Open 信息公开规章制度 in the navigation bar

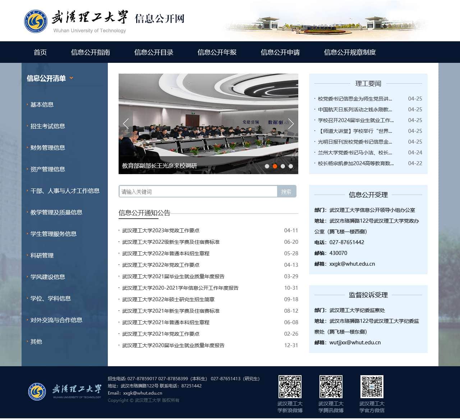(x=350, y=52)
